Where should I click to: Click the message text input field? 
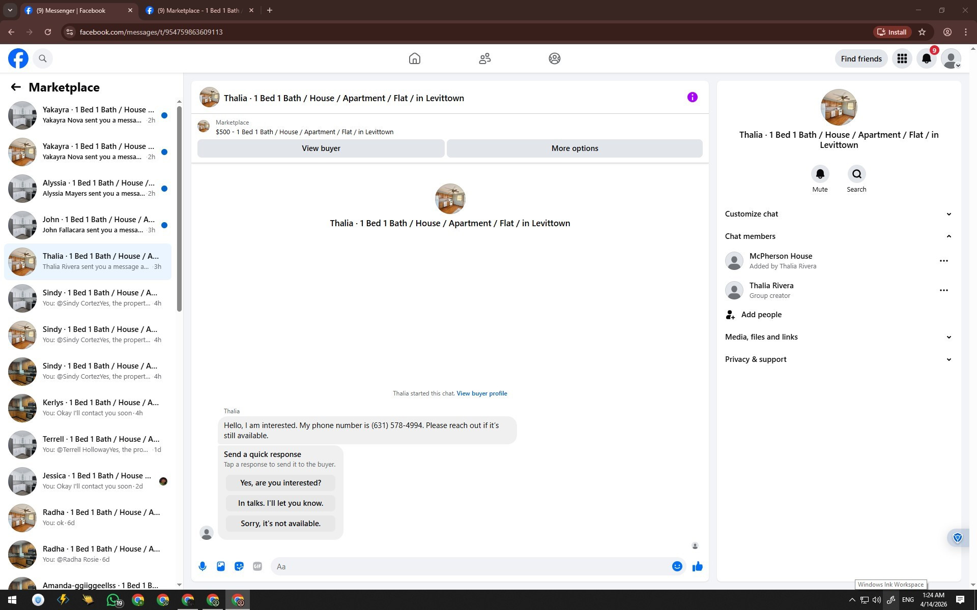coord(471,566)
